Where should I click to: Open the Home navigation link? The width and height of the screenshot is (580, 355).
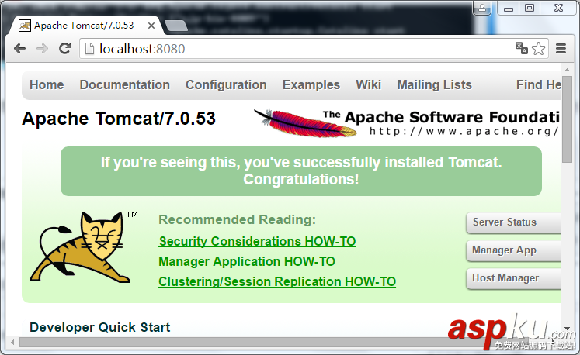[47, 85]
